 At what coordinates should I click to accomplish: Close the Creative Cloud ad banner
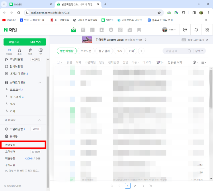tap(207, 40)
